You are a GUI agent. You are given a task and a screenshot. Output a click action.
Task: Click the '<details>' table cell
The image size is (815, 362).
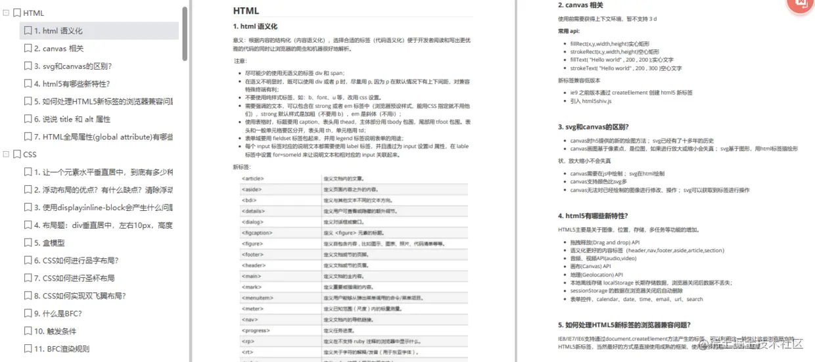(280, 210)
